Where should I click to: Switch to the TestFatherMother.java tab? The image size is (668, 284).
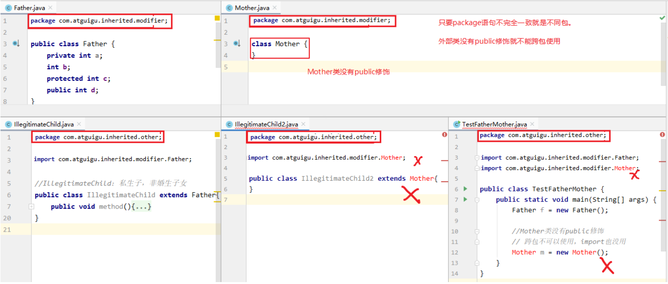(493, 124)
